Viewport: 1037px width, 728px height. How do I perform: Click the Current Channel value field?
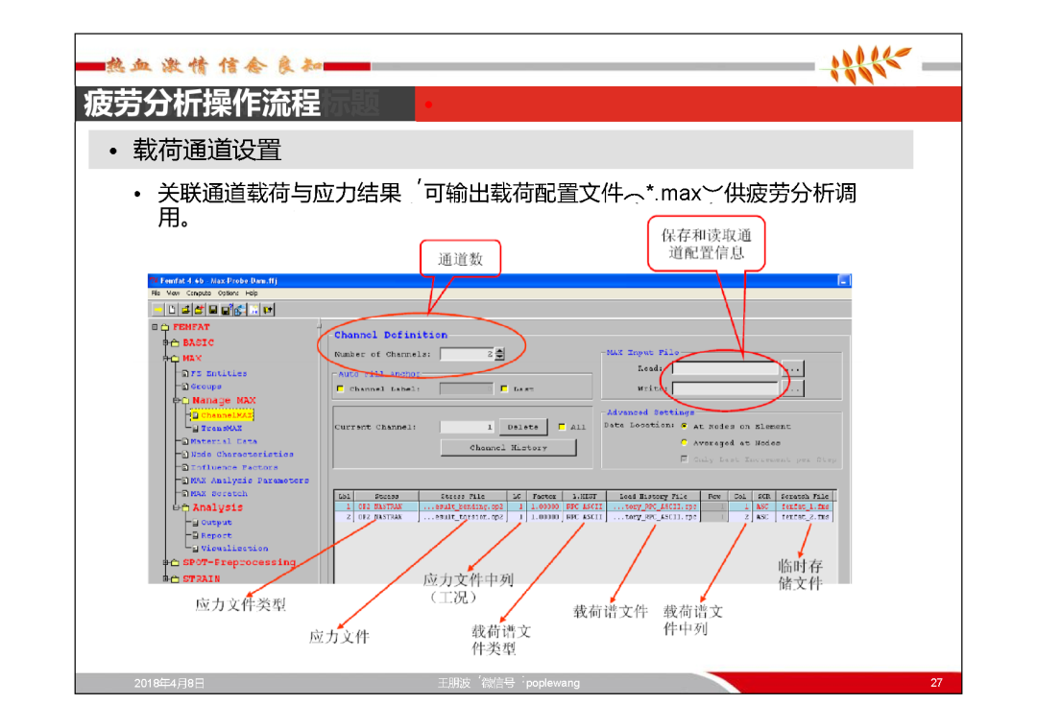(468, 428)
